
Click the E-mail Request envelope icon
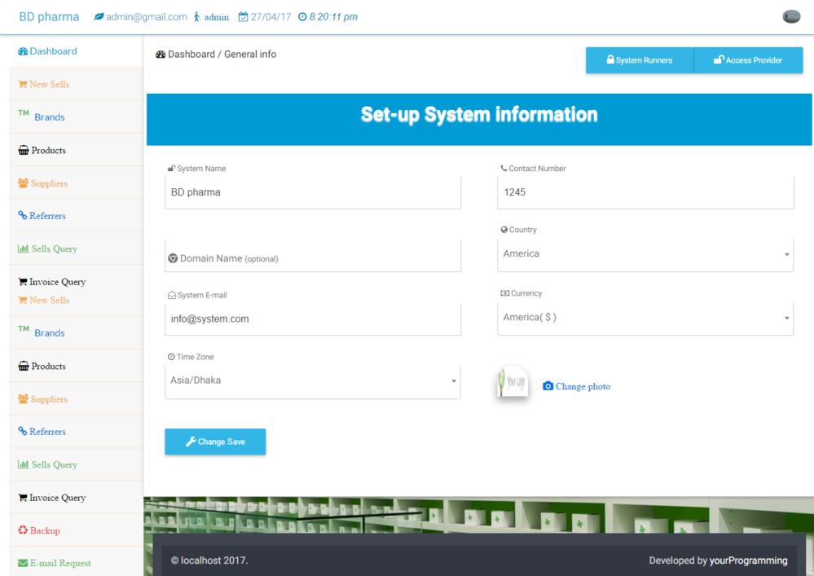tap(23, 563)
